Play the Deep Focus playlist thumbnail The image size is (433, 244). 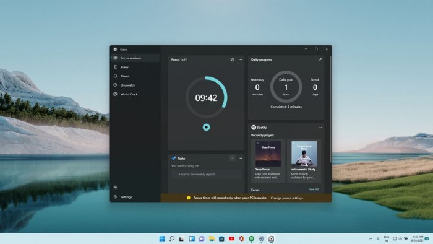(268, 154)
